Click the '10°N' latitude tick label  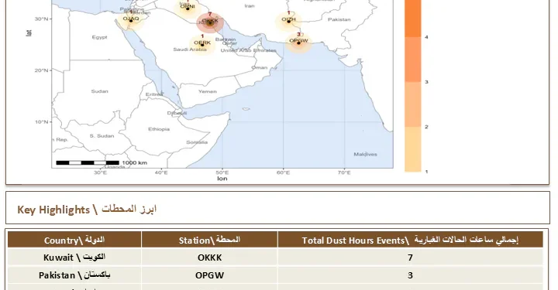tap(41, 121)
